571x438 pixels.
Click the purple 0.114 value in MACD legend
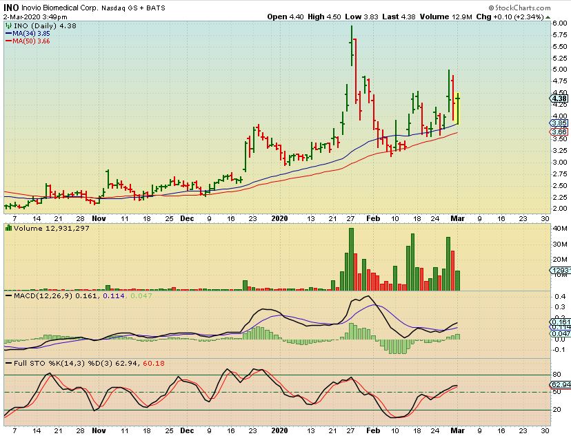pos(114,295)
